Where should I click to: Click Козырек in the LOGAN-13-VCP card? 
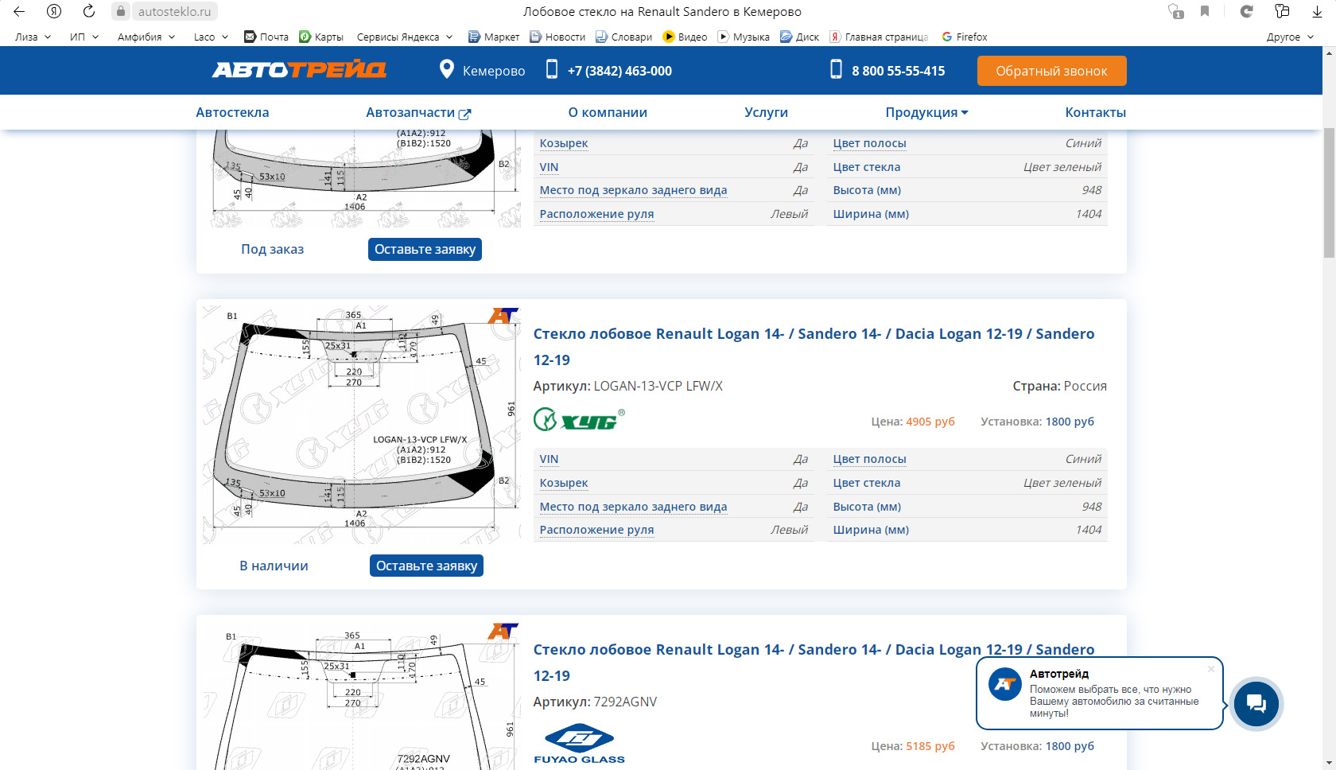[x=564, y=483]
